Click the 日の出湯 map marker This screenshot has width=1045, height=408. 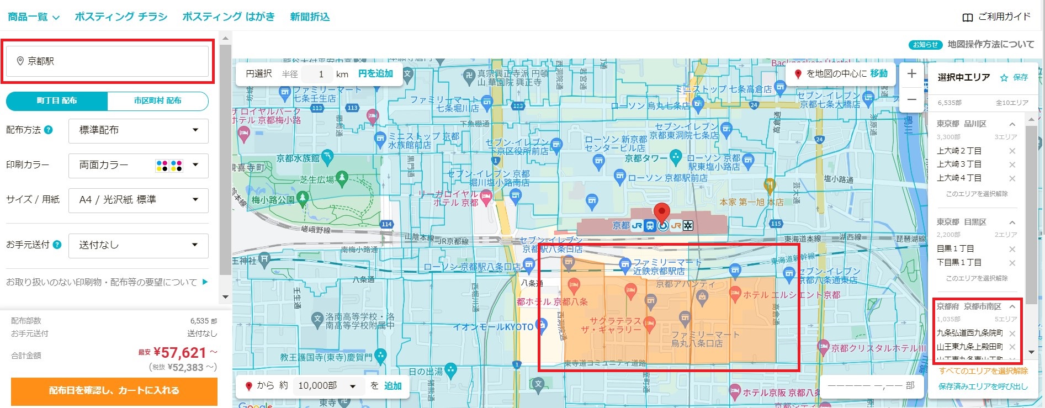pos(450,370)
